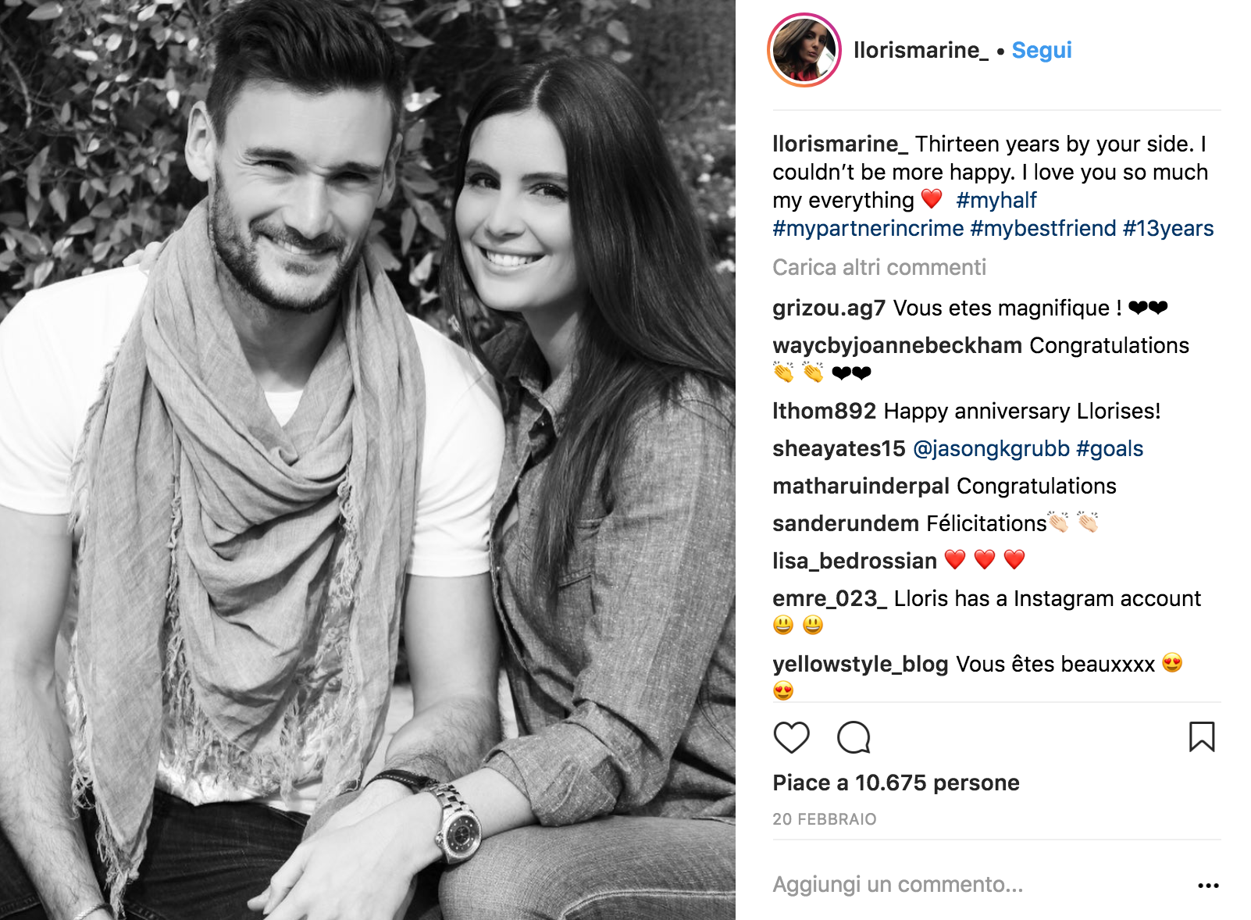This screenshot has width=1251, height=920.
Task: Open llorismarine_ profile picture story
Action: [x=804, y=50]
